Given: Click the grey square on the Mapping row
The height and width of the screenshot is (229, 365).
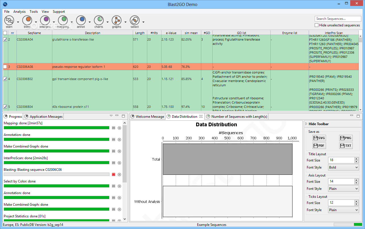Looking at the screenshot, I should [113, 128].
